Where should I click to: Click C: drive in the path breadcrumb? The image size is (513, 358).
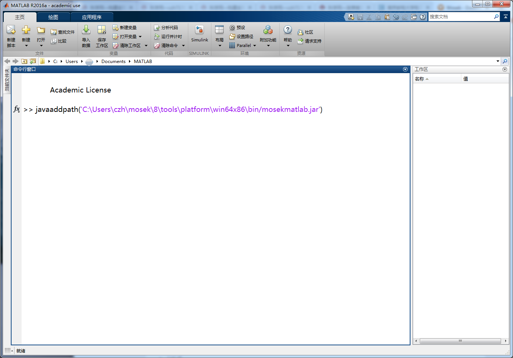pyautogui.click(x=55, y=62)
